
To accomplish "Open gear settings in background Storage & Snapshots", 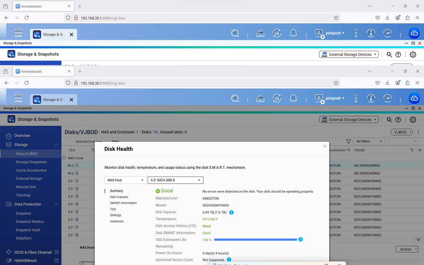I will tap(413, 54).
